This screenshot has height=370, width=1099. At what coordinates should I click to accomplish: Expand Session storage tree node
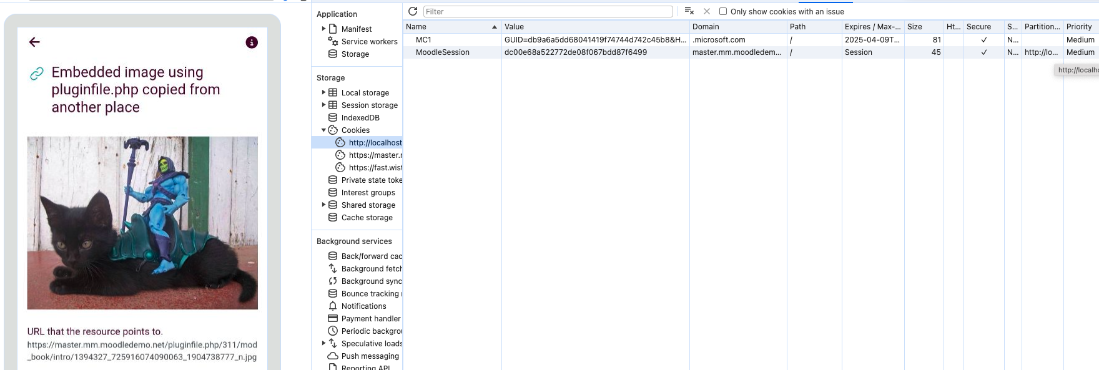[323, 105]
